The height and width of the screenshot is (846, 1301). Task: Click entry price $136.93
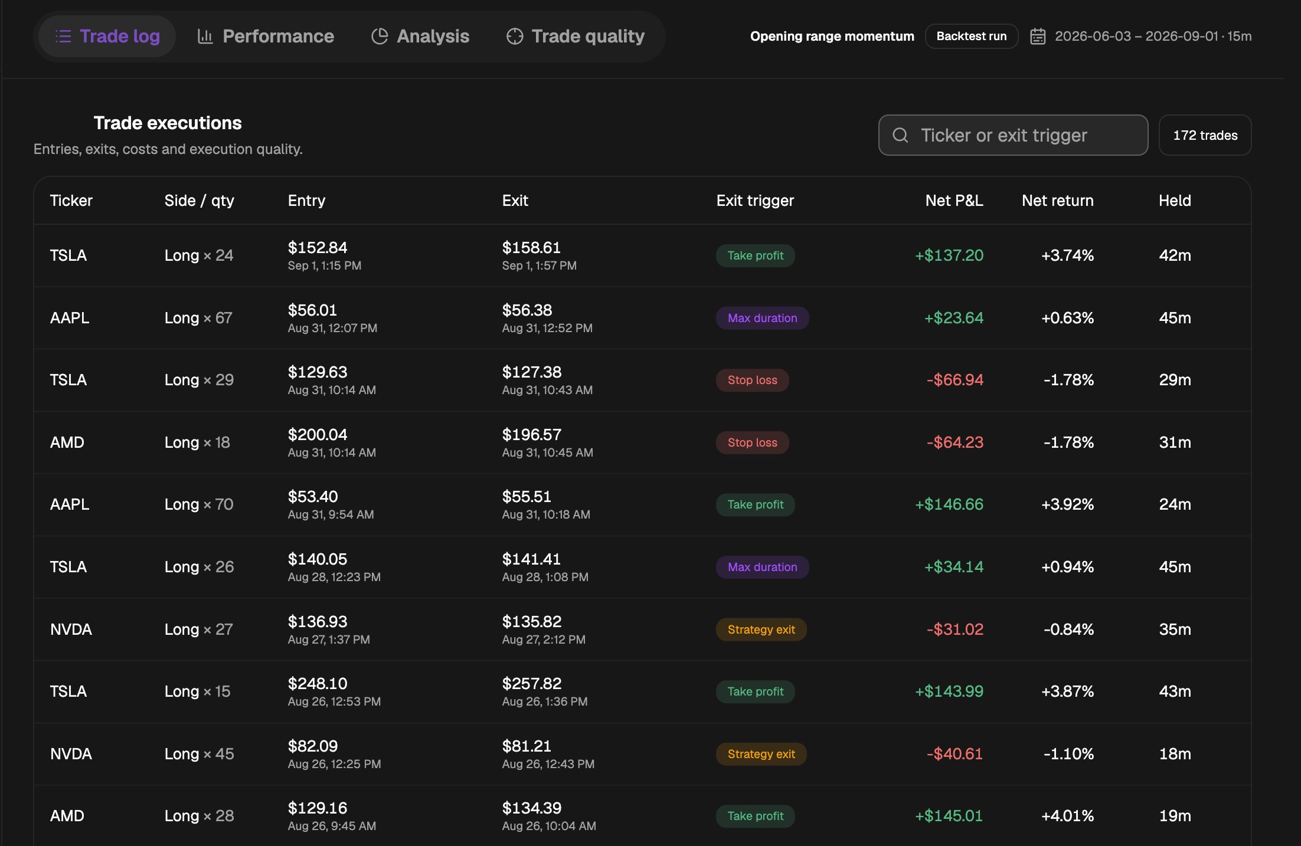click(318, 622)
